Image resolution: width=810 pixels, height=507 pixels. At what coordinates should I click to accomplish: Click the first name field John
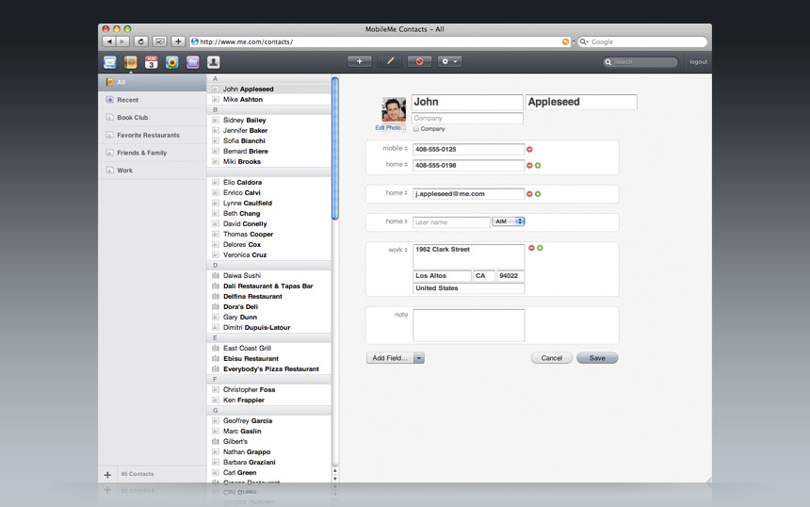467,102
